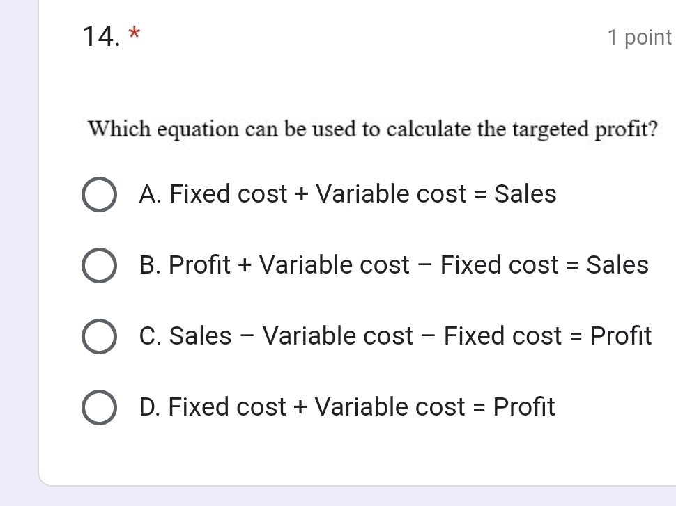
Task: Click the word 'Profit' ending option C
Action: 621,336
